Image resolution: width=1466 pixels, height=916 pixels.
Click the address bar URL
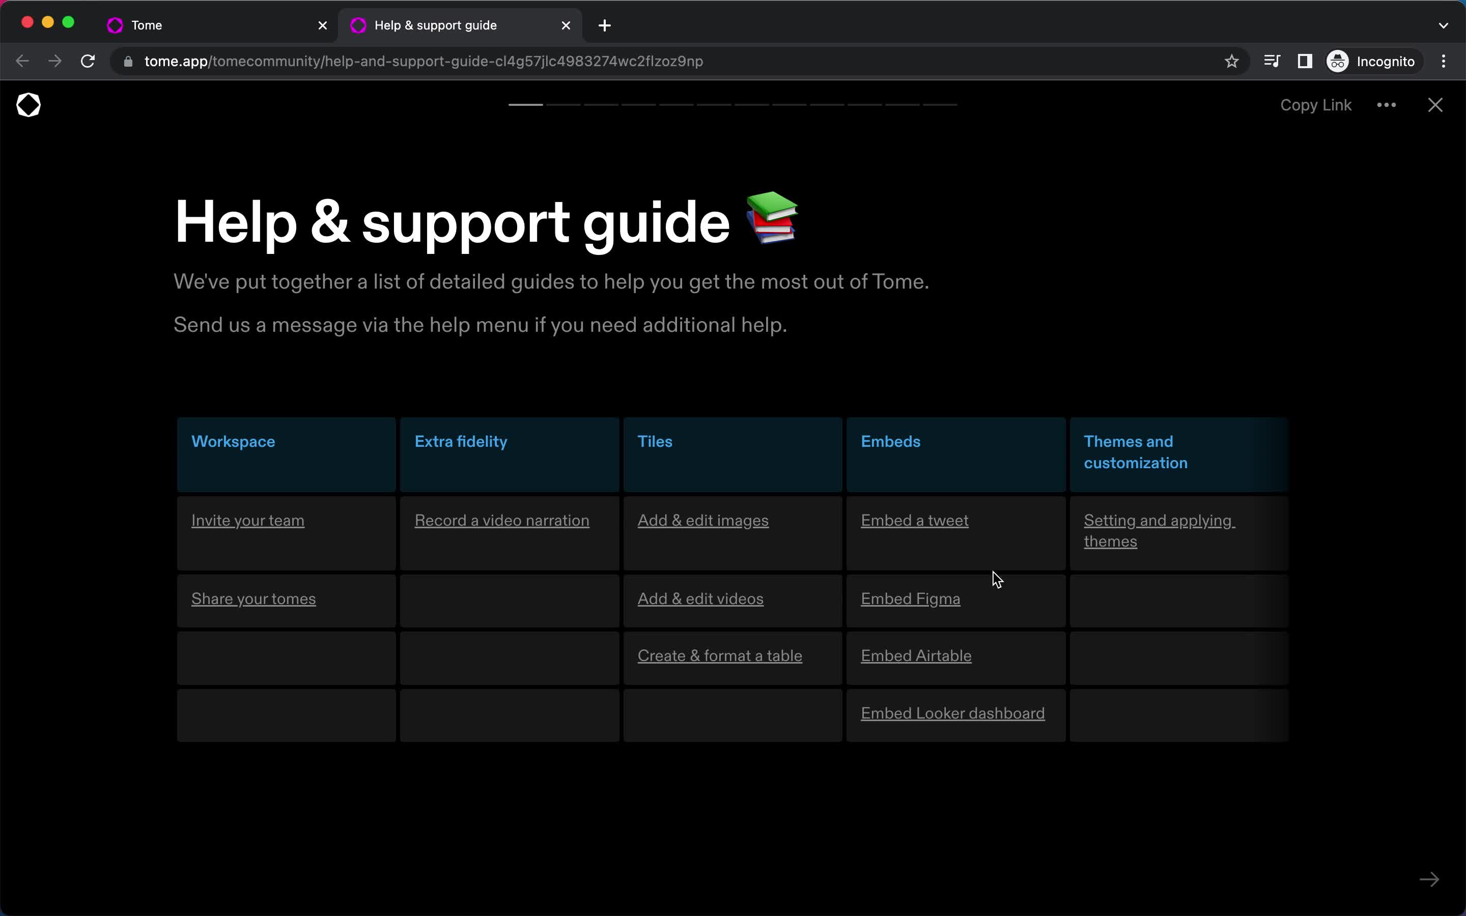[x=424, y=61]
